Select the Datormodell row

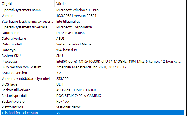[x=11, y=44]
